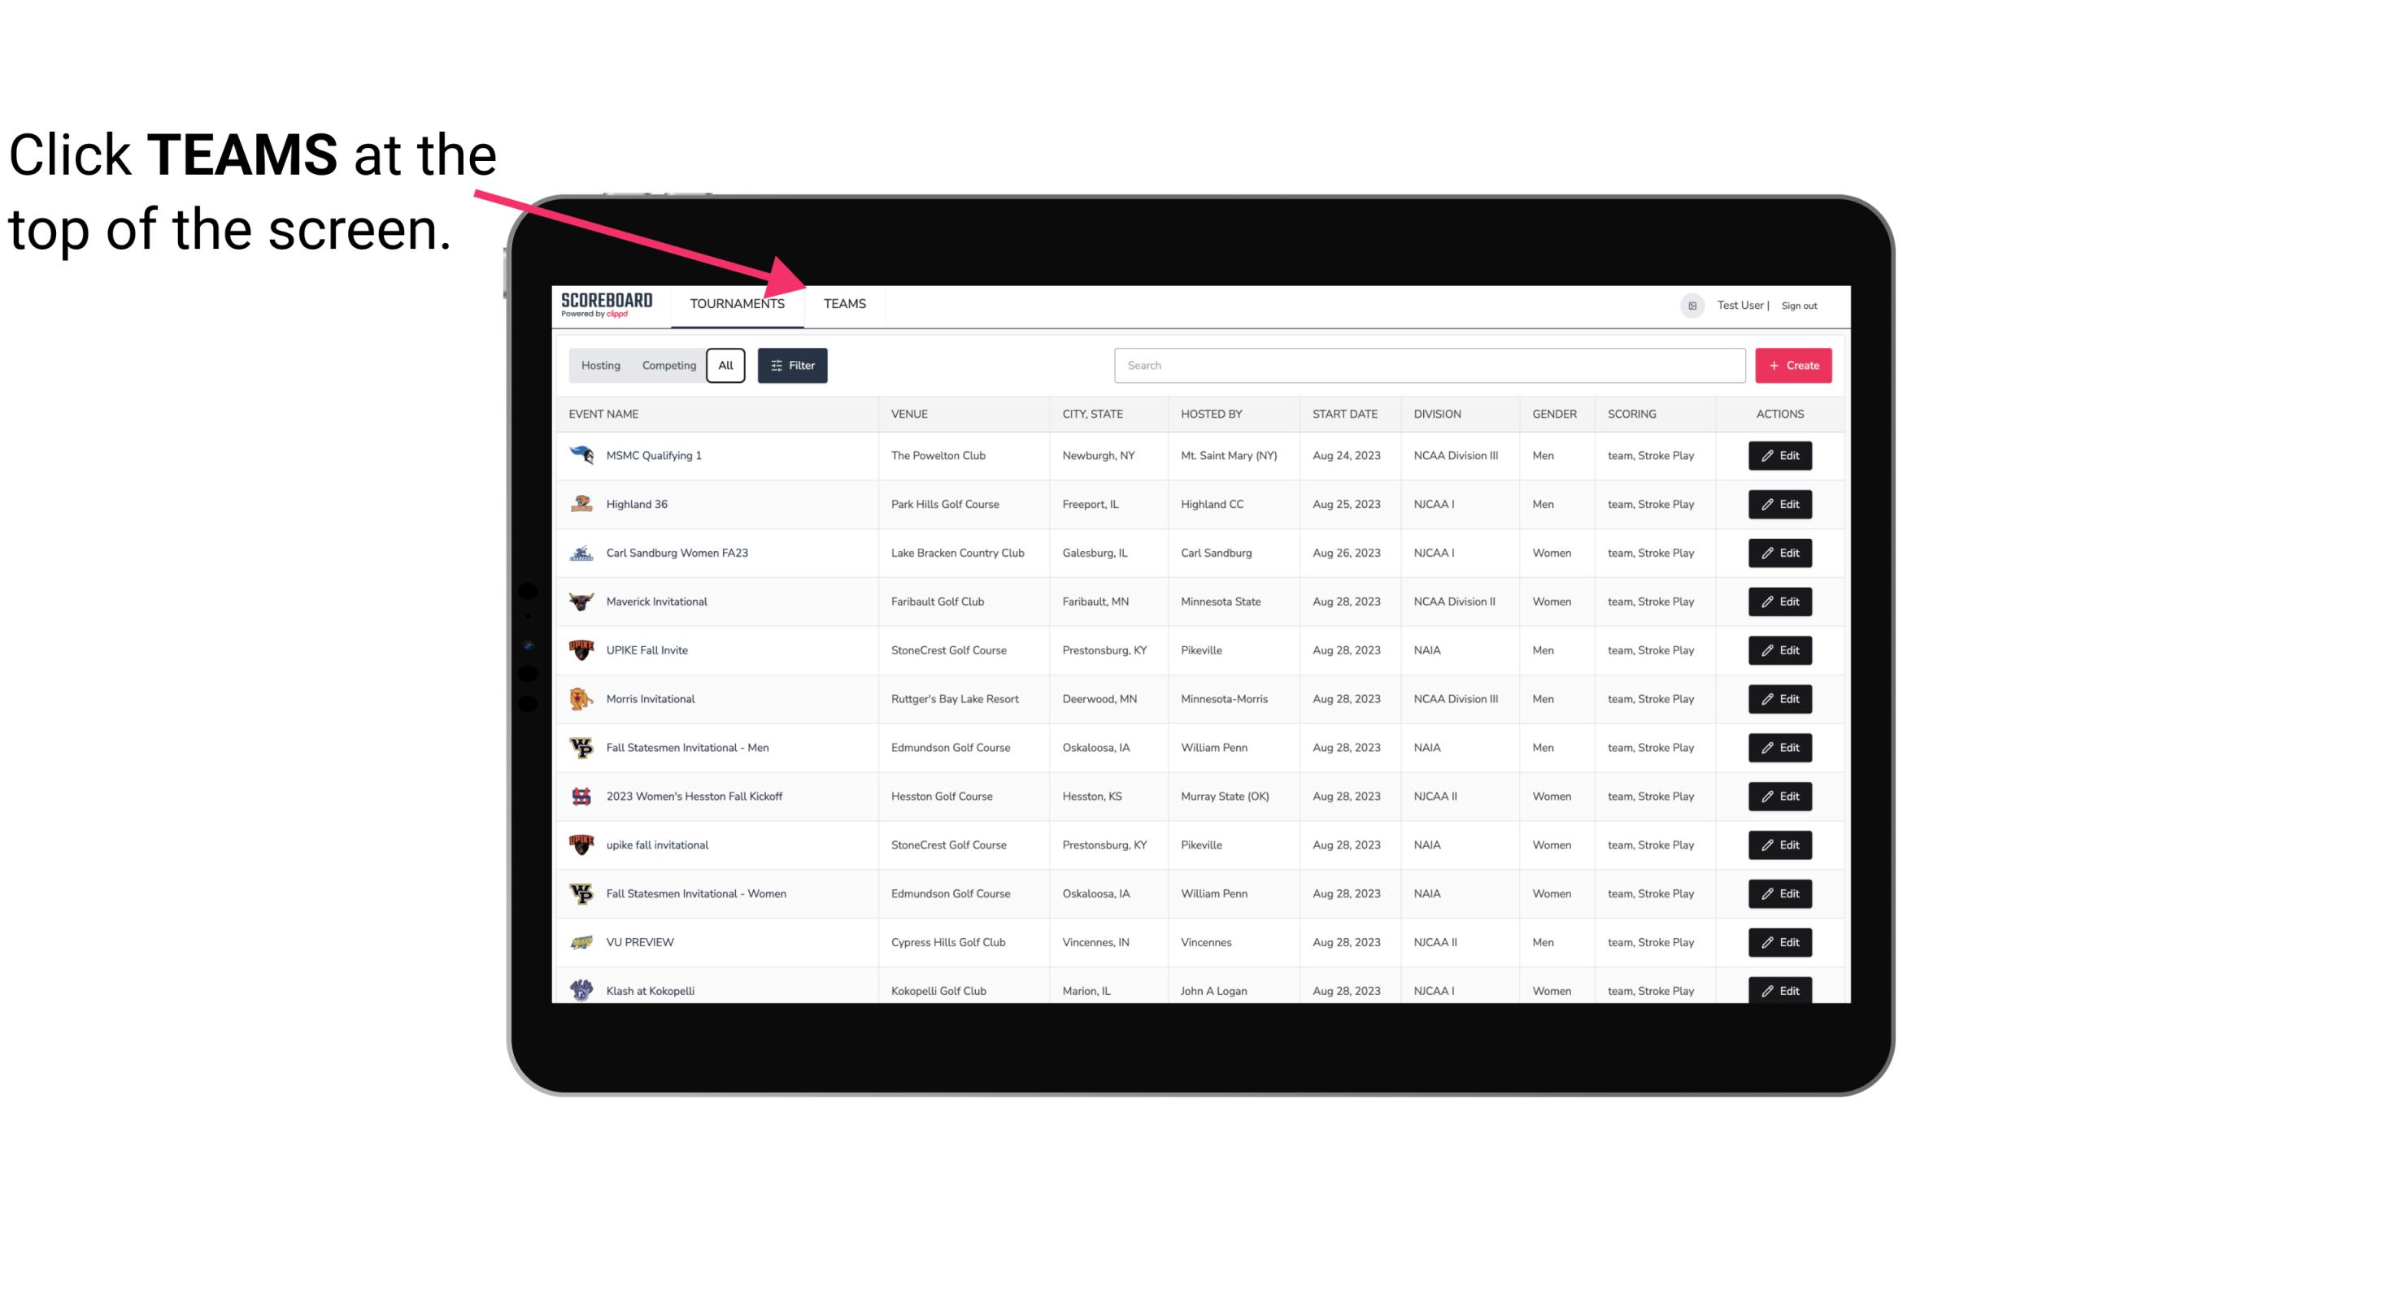Click the Create button

tap(1792, 366)
